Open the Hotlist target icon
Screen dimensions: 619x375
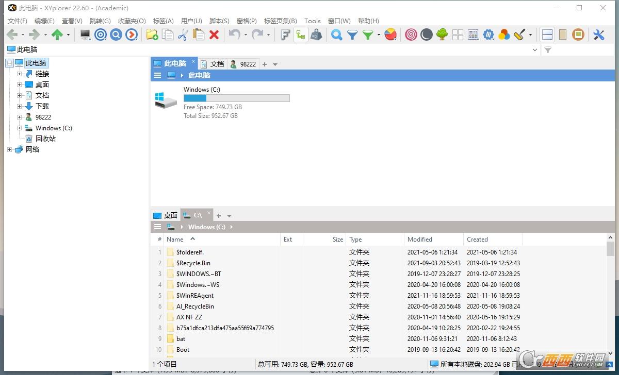click(x=101, y=35)
